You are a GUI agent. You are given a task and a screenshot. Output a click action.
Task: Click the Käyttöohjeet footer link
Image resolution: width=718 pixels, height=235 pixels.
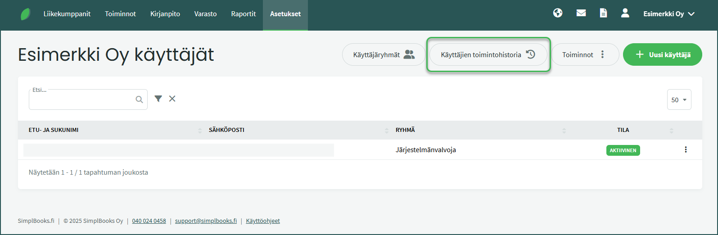[263, 221]
